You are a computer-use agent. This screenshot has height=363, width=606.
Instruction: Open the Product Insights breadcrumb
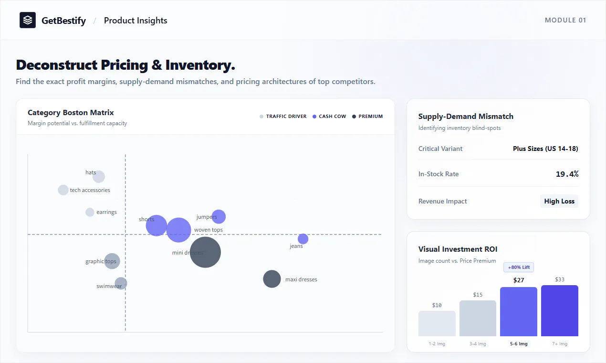point(136,21)
